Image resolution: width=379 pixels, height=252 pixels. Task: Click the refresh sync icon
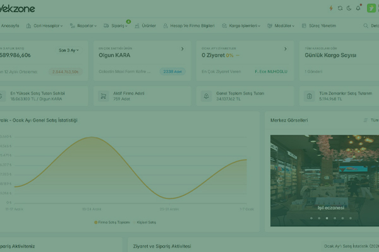pos(340,8)
